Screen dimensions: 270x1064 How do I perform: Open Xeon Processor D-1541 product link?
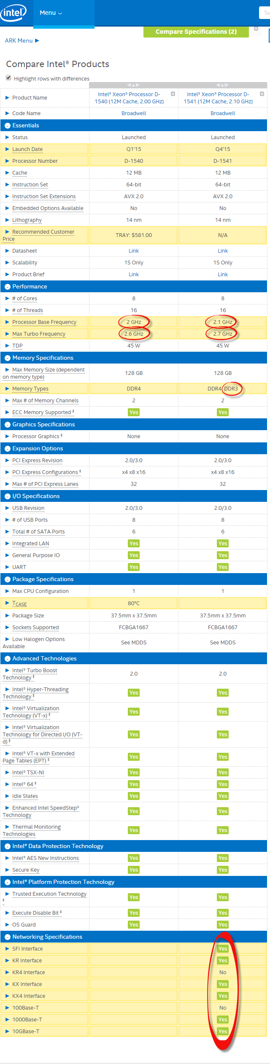tap(218, 98)
